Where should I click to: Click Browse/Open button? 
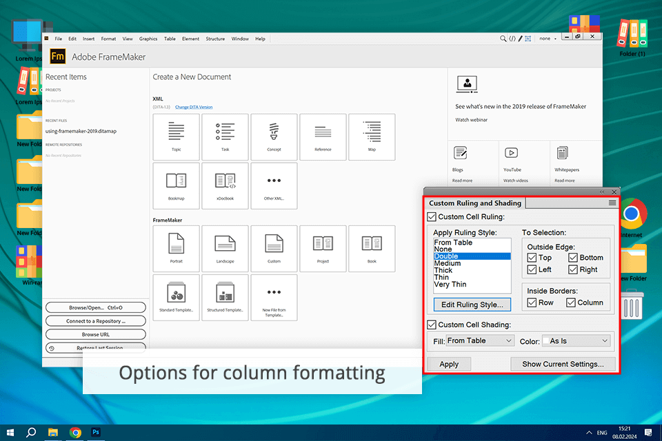[x=96, y=307]
